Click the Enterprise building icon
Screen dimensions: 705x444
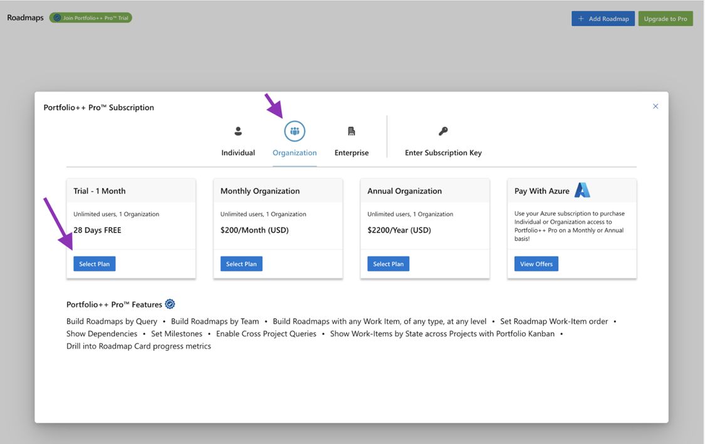(x=352, y=131)
